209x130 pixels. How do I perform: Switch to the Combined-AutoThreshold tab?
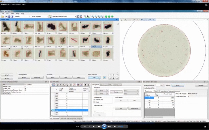pos(132,20)
